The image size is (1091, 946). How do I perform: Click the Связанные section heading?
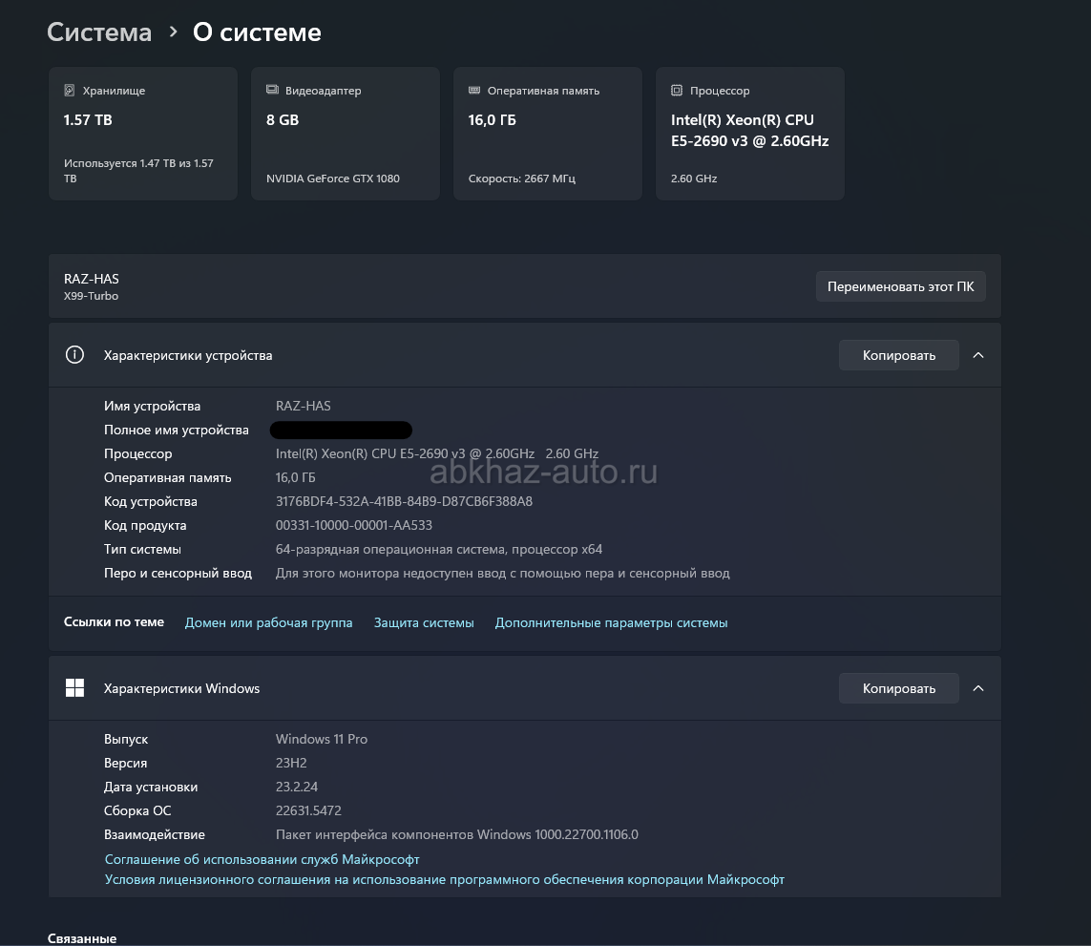pos(82,937)
